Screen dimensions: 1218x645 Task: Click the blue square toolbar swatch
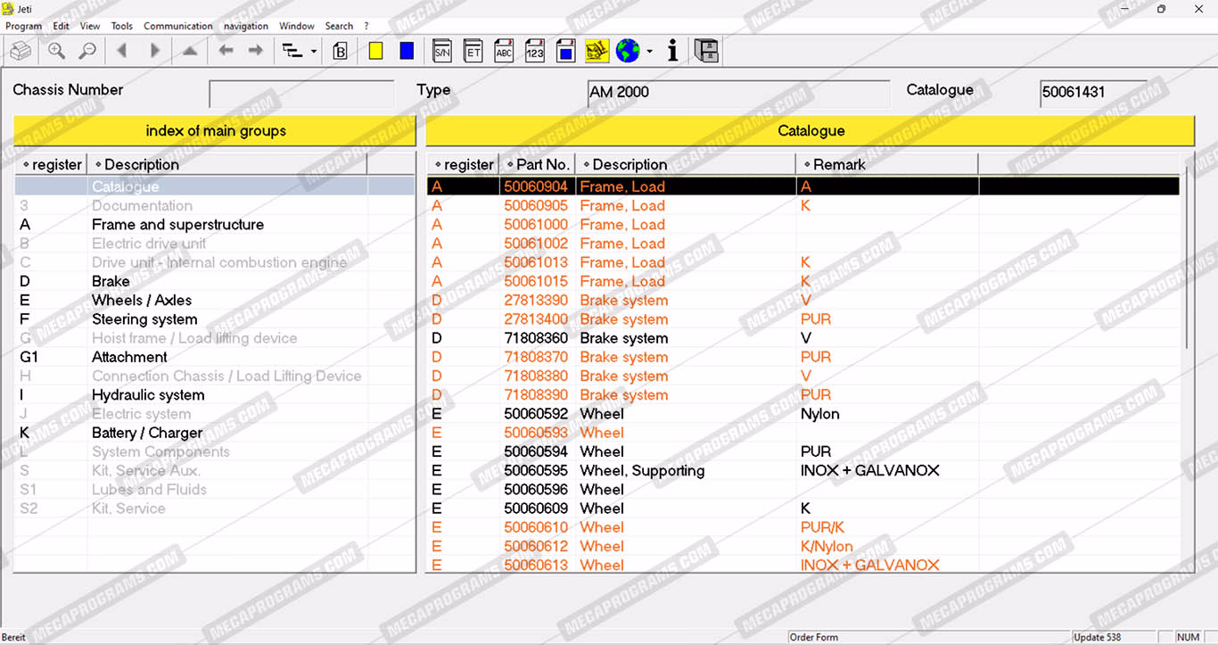click(x=407, y=52)
